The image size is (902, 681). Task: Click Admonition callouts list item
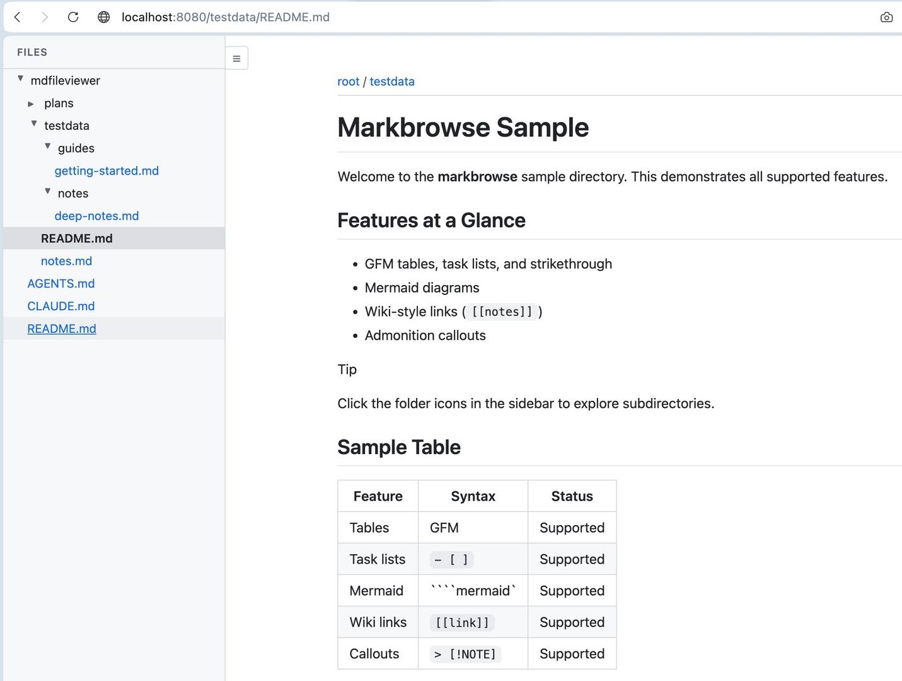click(x=425, y=335)
